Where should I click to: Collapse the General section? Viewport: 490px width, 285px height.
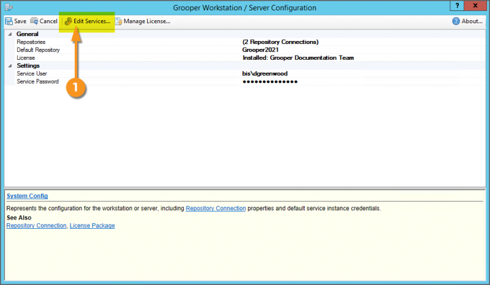pyautogui.click(x=10, y=34)
